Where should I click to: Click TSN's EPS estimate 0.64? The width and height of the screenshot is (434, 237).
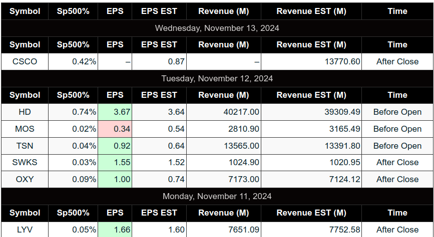(176, 146)
